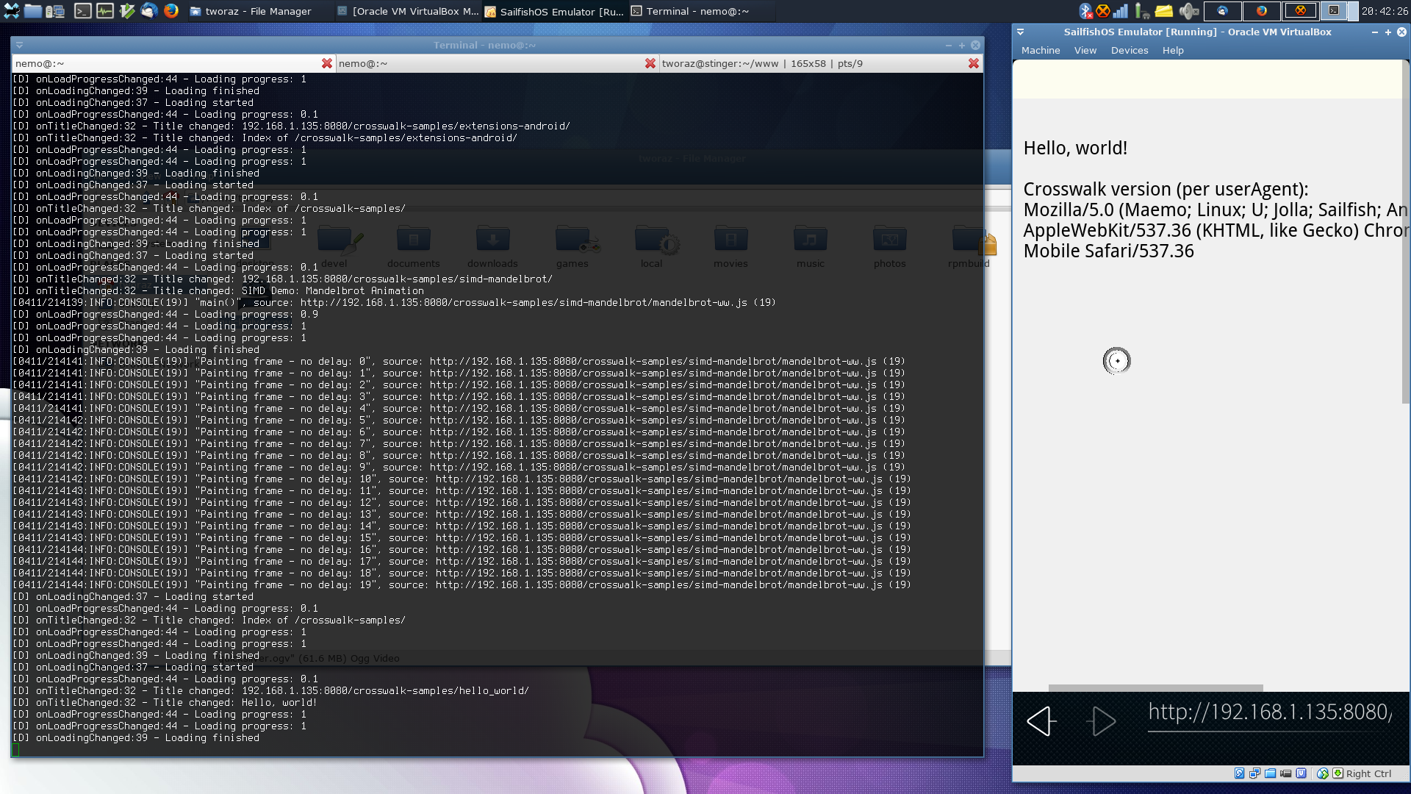Launch terminal emulator from the panel
This screenshot has height=794, width=1411.
pos(82,11)
